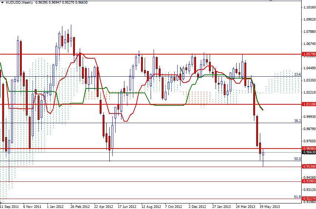Click the 24 Mar 2013 date label

point(245,206)
